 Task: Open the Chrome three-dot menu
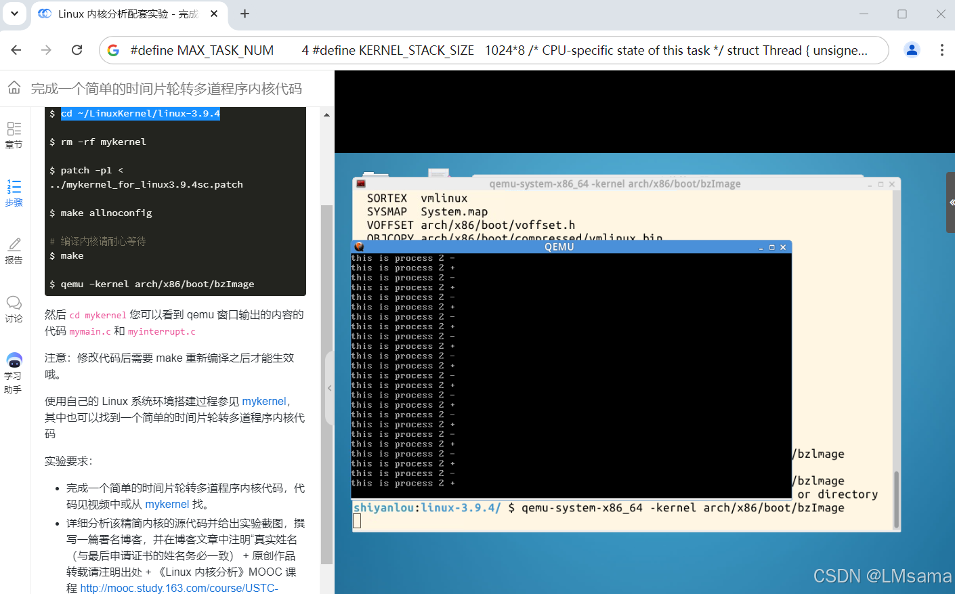pos(941,50)
